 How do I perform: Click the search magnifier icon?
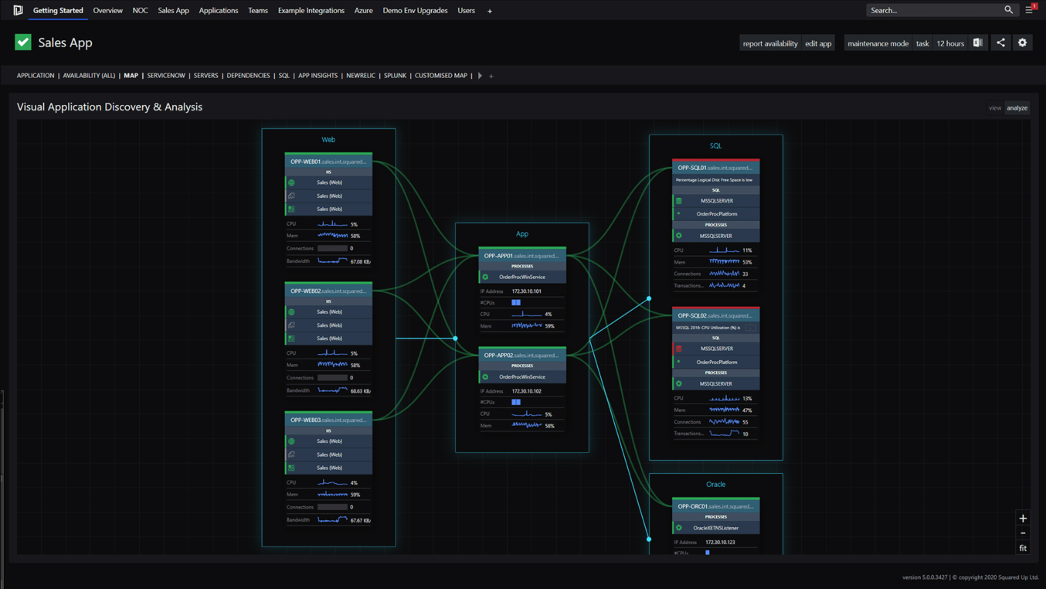tap(1009, 10)
